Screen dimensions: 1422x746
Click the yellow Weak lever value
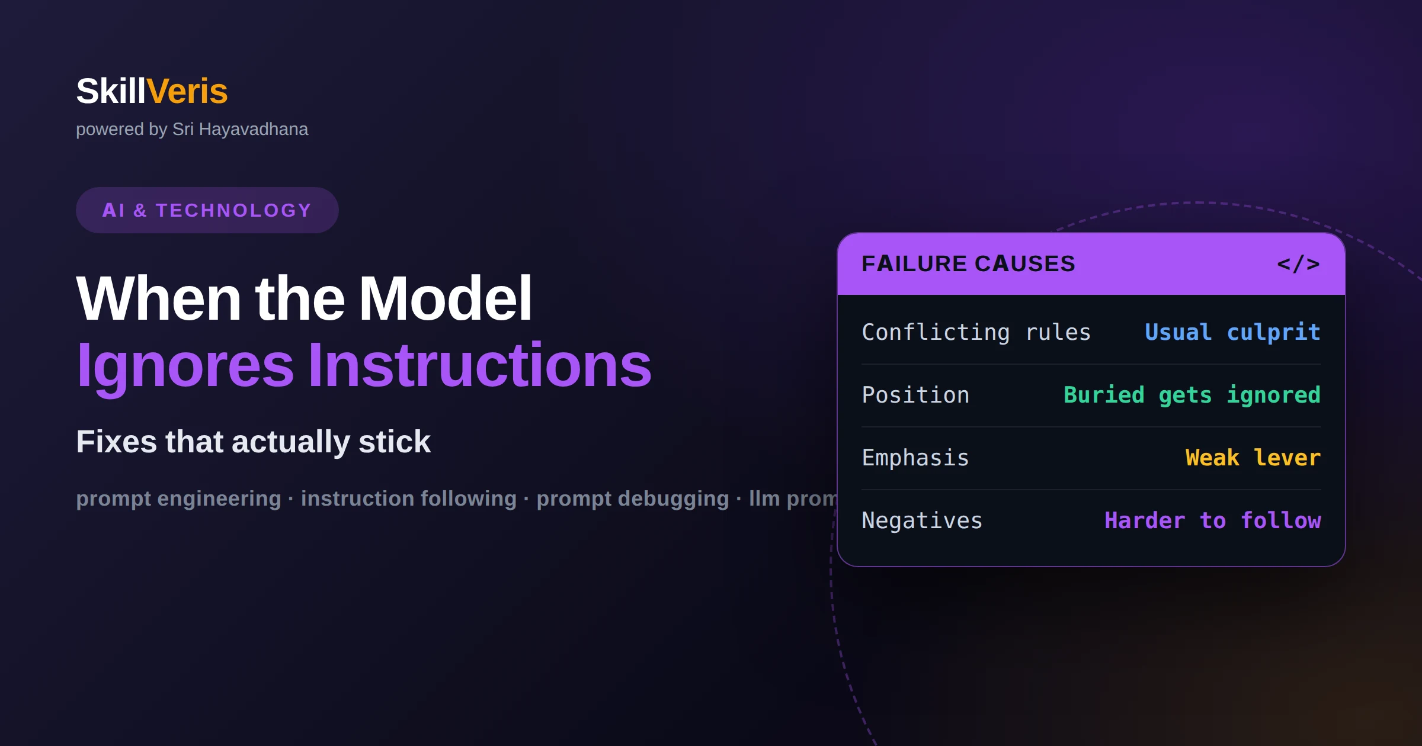point(1253,458)
